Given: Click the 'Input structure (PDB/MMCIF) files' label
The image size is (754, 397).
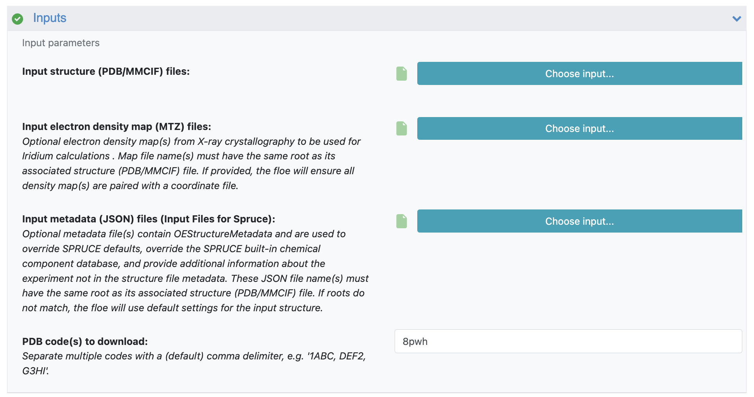Looking at the screenshot, I should click(x=106, y=72).
